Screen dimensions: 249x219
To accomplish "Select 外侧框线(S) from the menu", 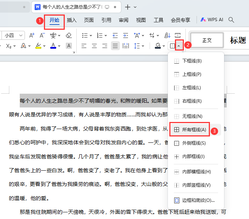I will tap(196, 143).
